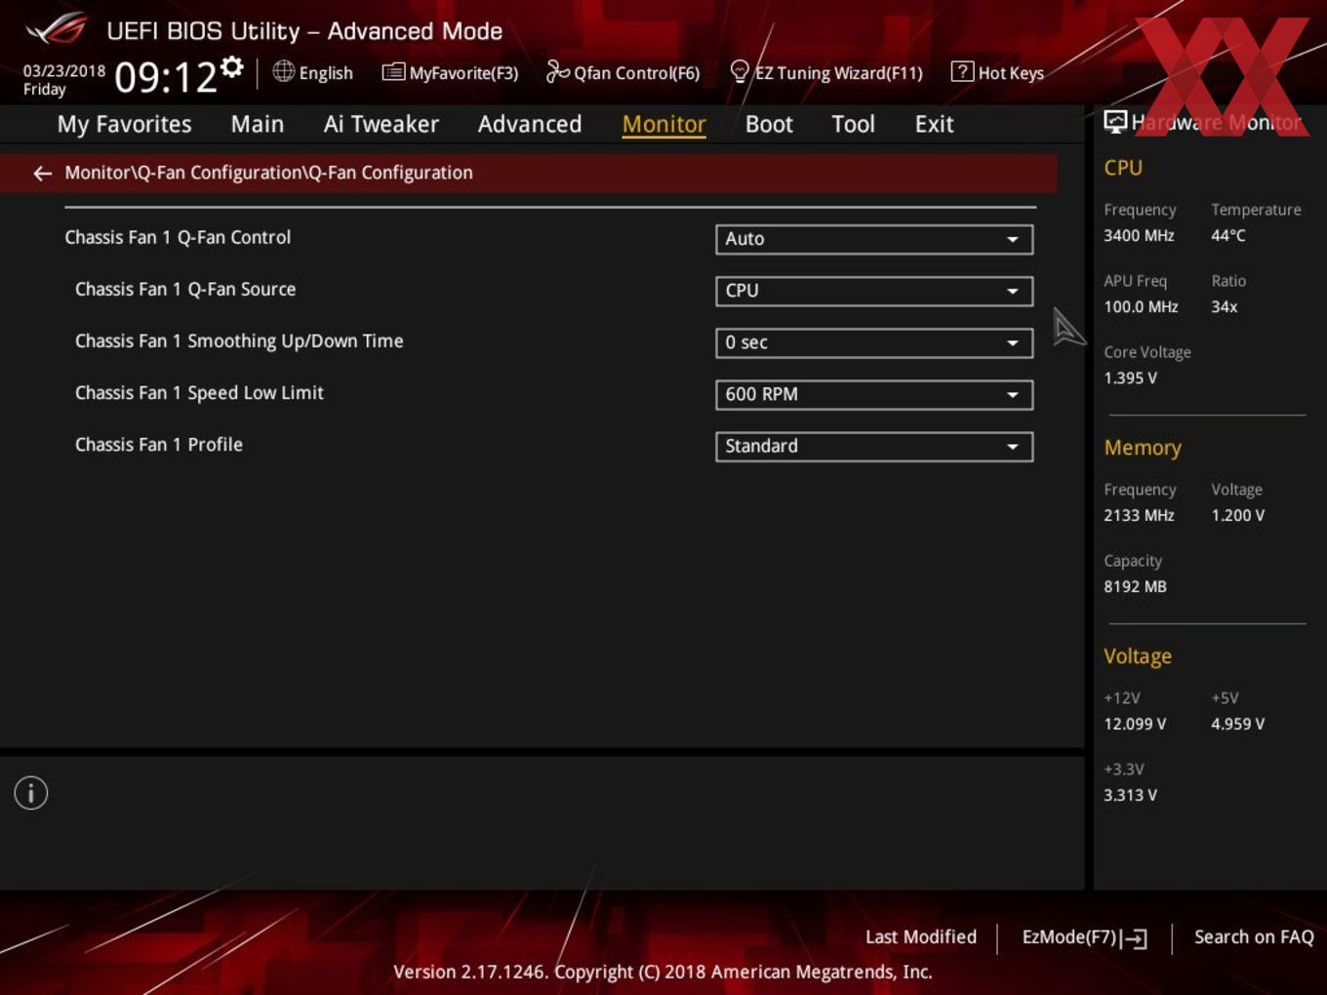Open the Boot tab

(769, 124)
